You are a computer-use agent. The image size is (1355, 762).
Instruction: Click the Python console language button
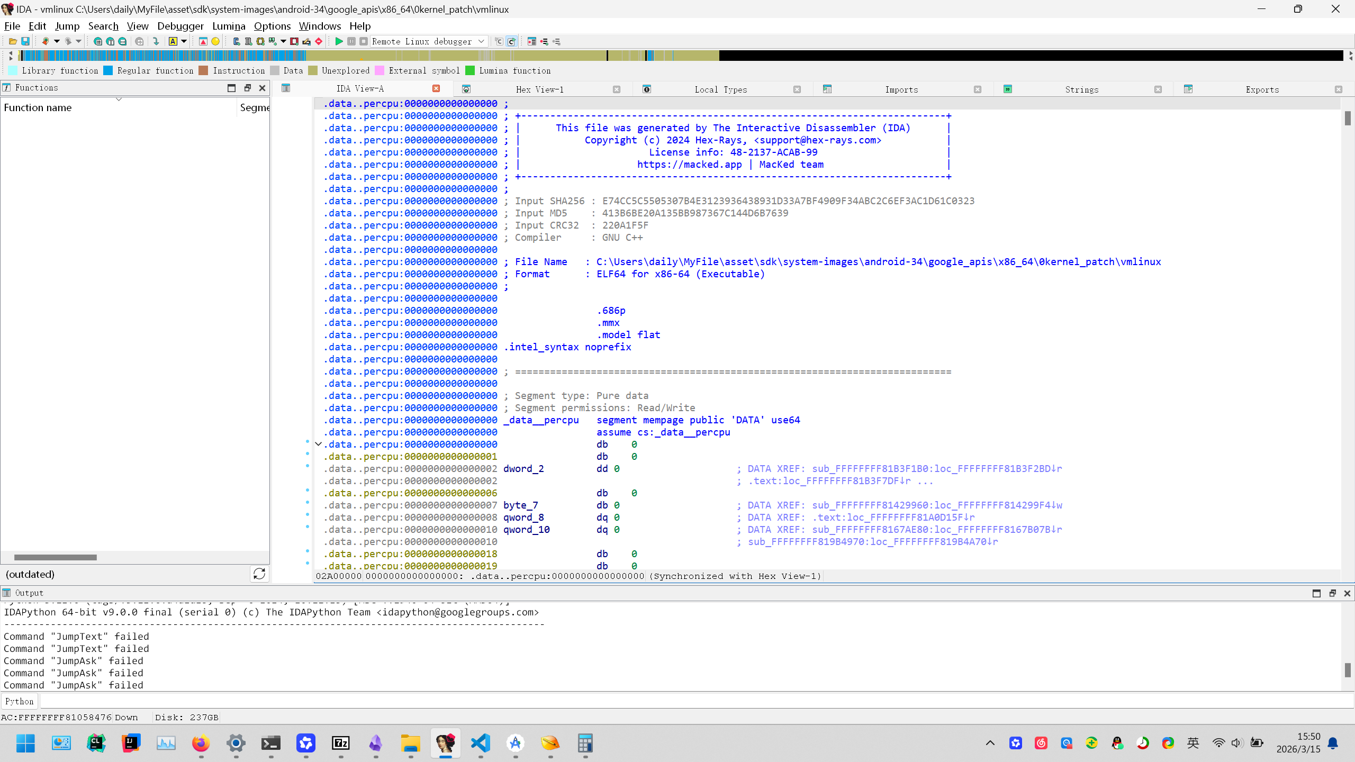20,701
